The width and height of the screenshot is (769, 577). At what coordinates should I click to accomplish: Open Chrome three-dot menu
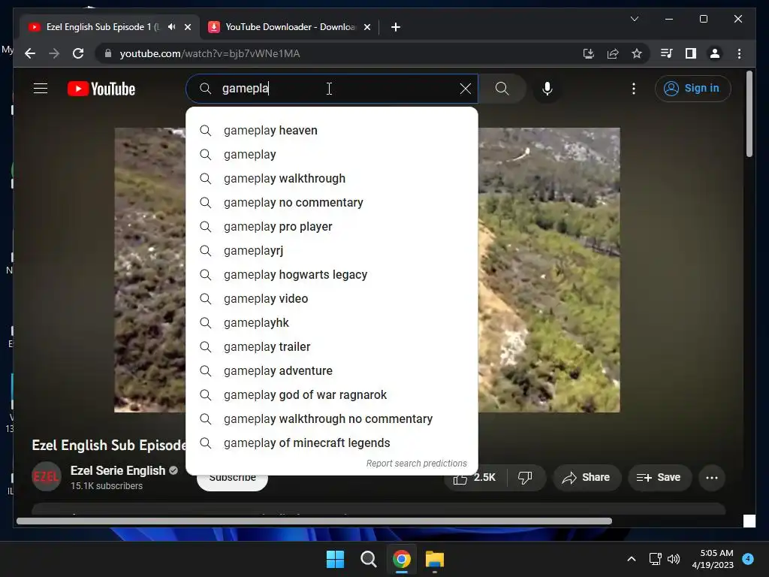(x=739, y=53)
